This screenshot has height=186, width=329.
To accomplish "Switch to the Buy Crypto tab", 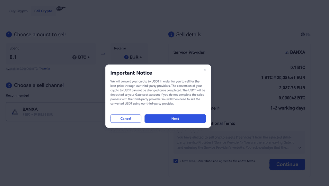I will [x=18, y=11].
